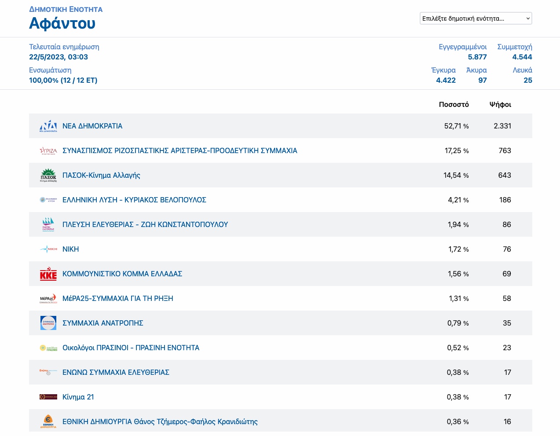Viewport: 560px width, 436px height.
Task: Click the 643 votes cell
Action: point(505,175)
